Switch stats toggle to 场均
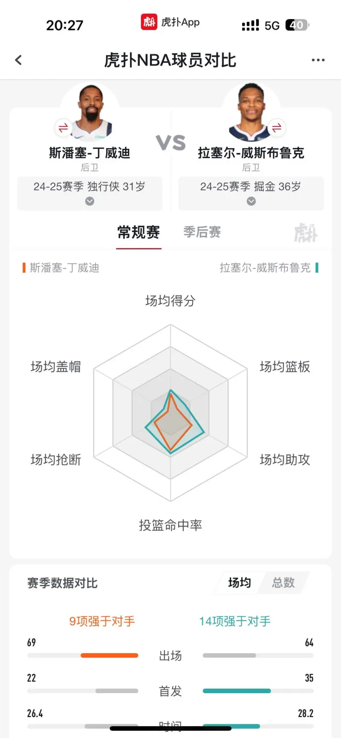 240,582
